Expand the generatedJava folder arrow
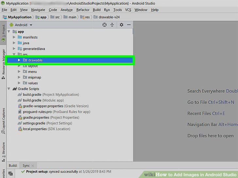This screenshot has width=238, height=178. [x=14, y=49]
